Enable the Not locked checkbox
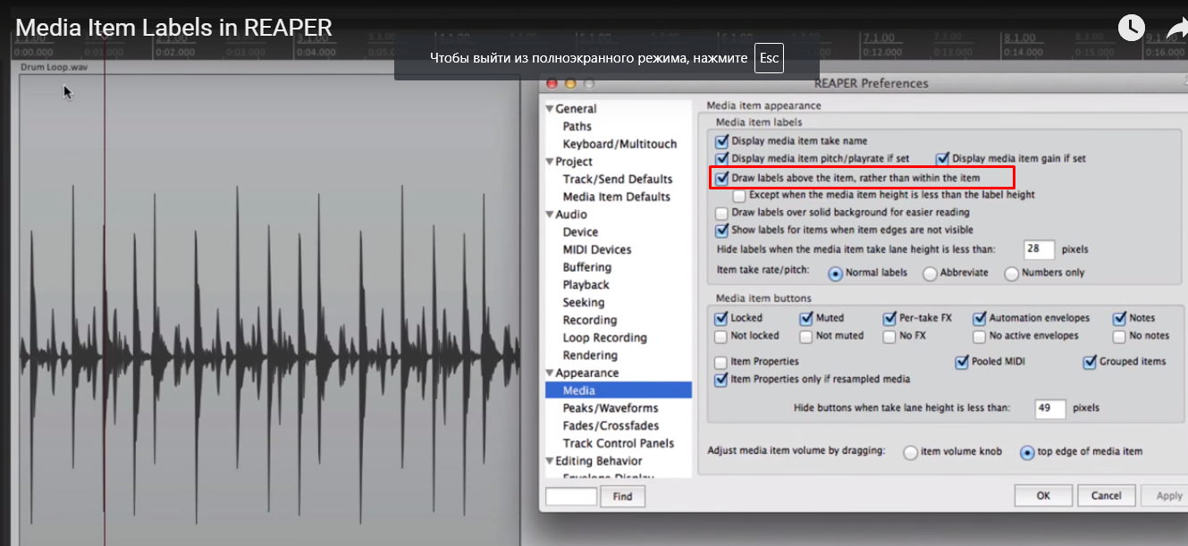 pyautogui.click(x=721, y=336)
